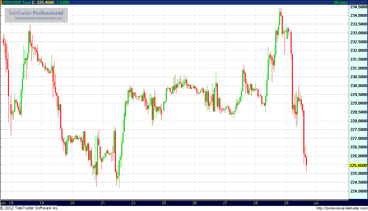This screenshot has width=368, height=211.
Task: Click the 234,5000 price axis label
Action: (359, 7)
